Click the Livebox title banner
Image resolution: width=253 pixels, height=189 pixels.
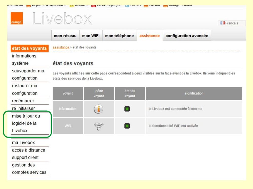[62, 18]
